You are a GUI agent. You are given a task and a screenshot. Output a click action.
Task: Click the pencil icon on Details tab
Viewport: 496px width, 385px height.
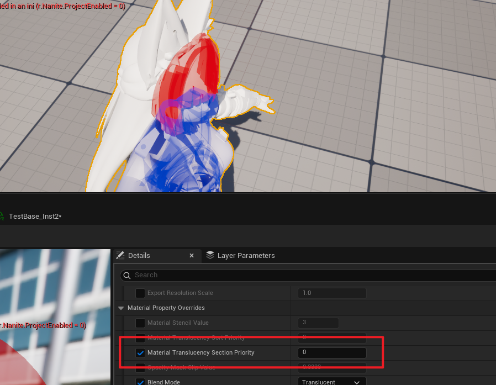pos(120,255)
